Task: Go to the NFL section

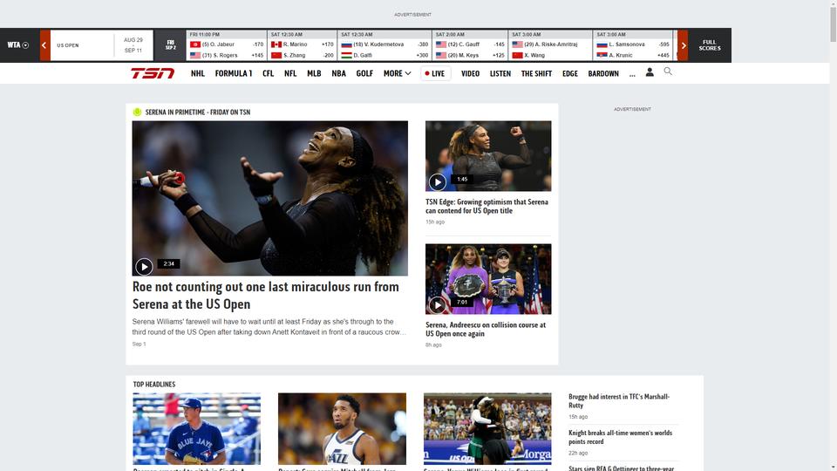Action: [x=290, y=73]
